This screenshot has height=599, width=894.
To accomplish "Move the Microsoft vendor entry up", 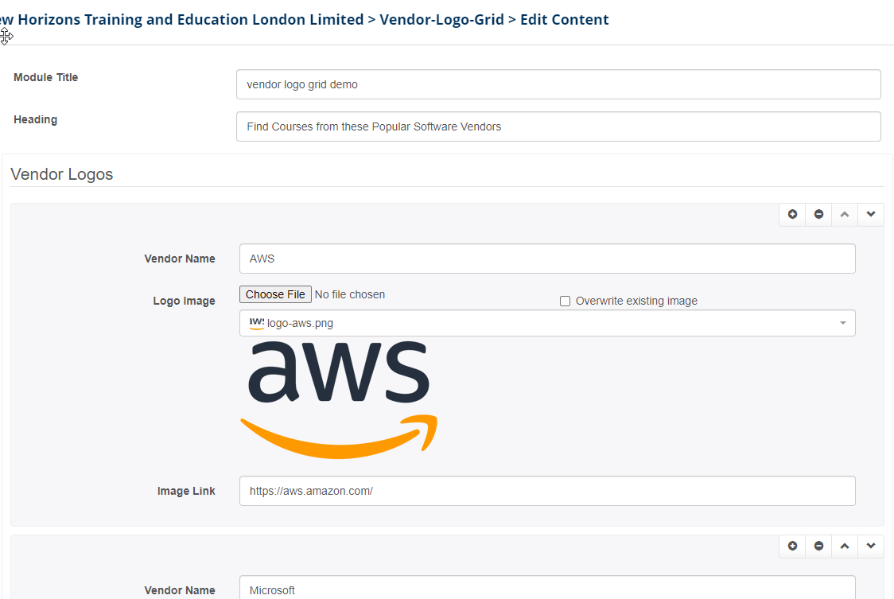I will 845,546.
